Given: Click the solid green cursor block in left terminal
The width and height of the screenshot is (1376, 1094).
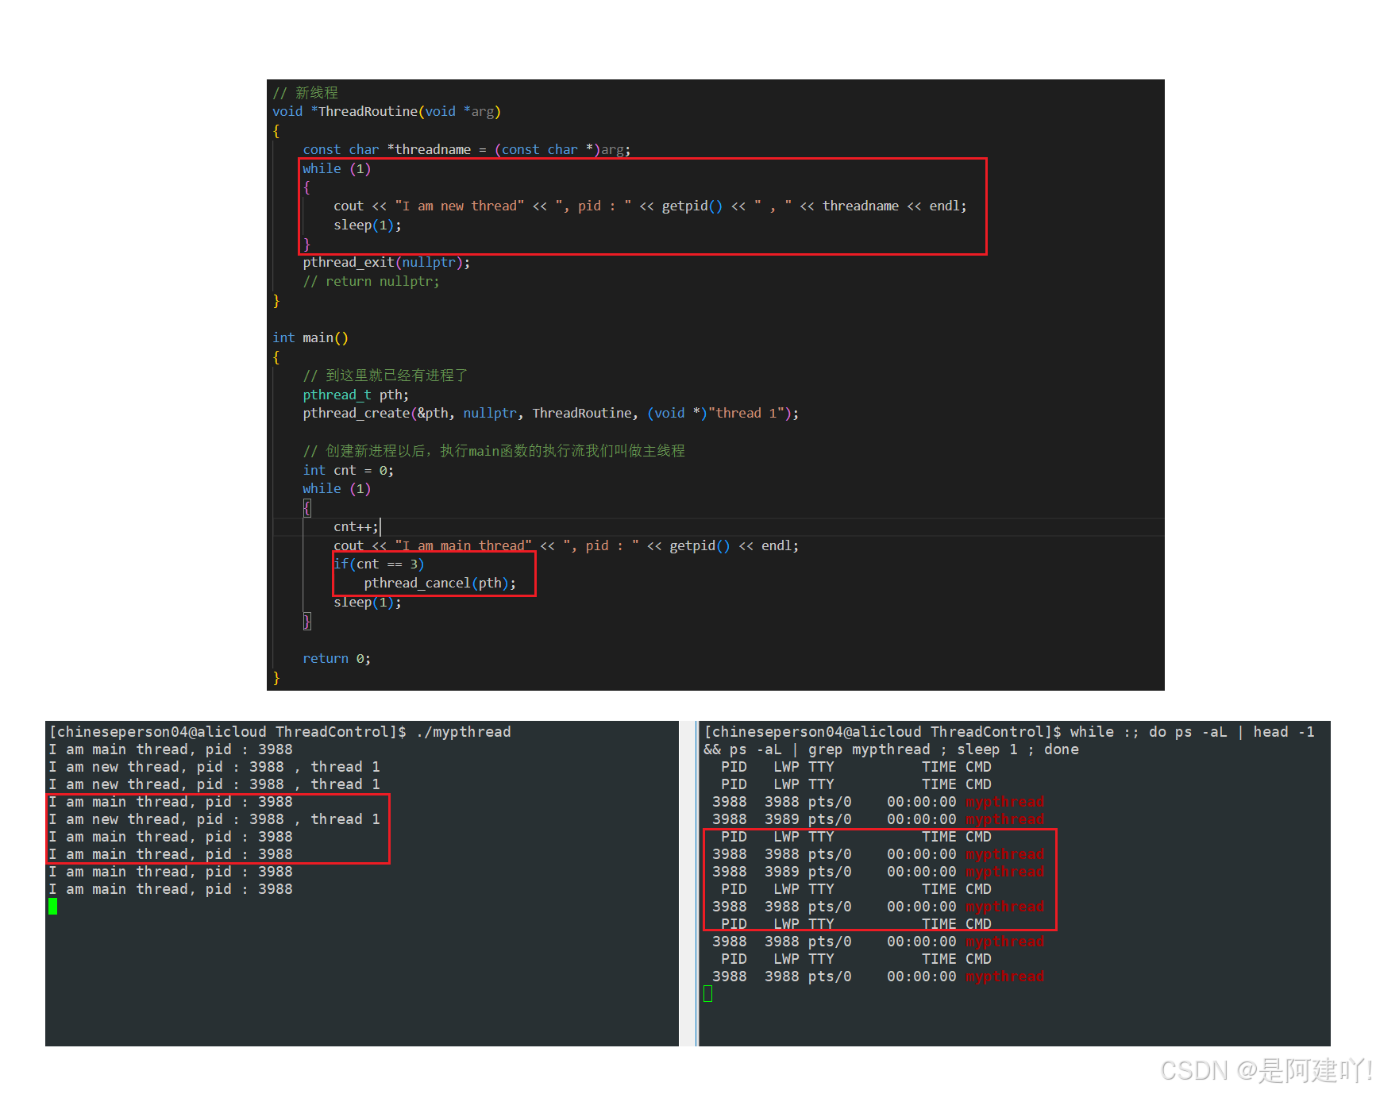Looking at the screenshot, I should coord(52,907).
